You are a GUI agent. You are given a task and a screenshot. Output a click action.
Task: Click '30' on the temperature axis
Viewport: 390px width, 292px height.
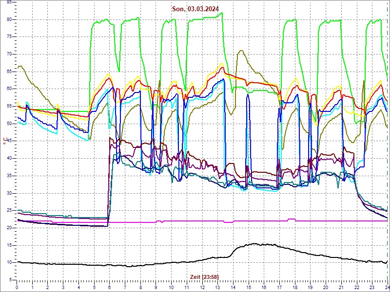9,193
